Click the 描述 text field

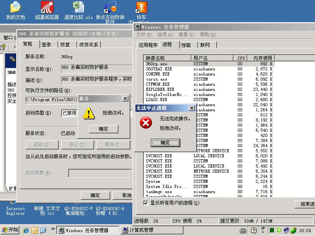pyautogui.click(x=96, y=81)
